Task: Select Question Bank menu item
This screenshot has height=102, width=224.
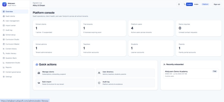Action: (x=15, y=58)
